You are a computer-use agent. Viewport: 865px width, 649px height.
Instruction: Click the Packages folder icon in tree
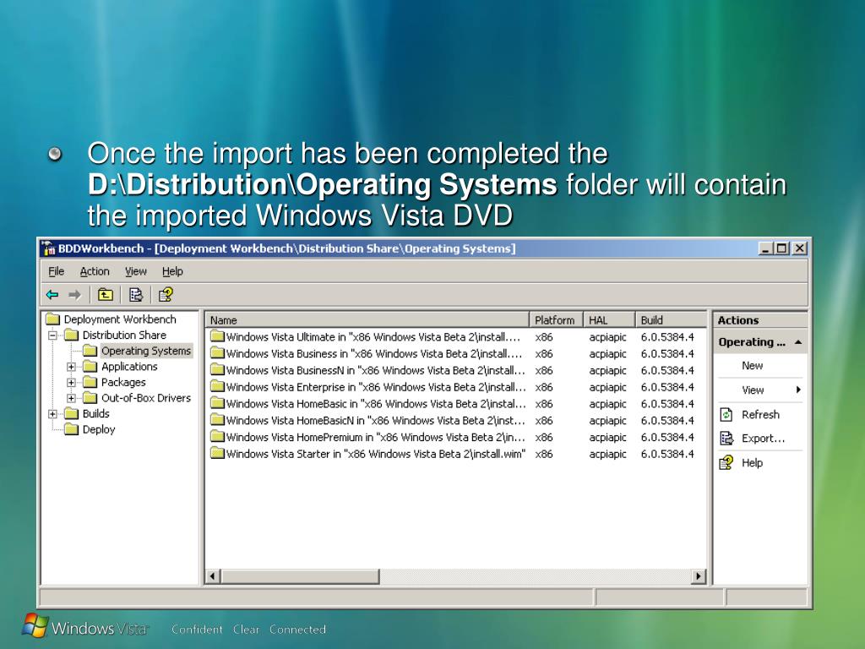click(90, 382)
